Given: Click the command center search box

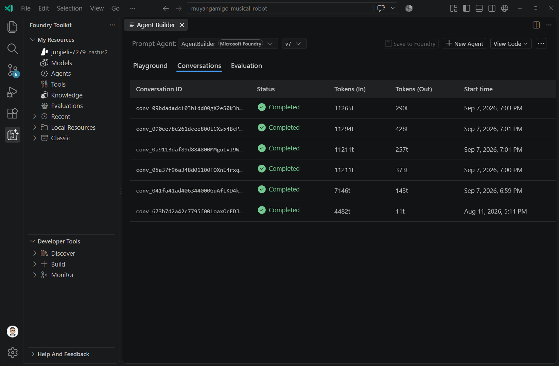Looking at the screenshot, I should tap(279, 8).
